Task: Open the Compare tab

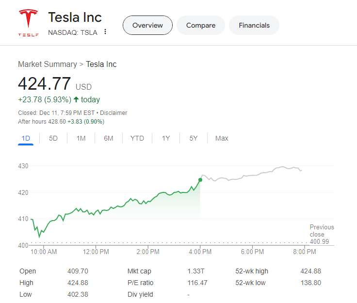Action: [200, 25]
